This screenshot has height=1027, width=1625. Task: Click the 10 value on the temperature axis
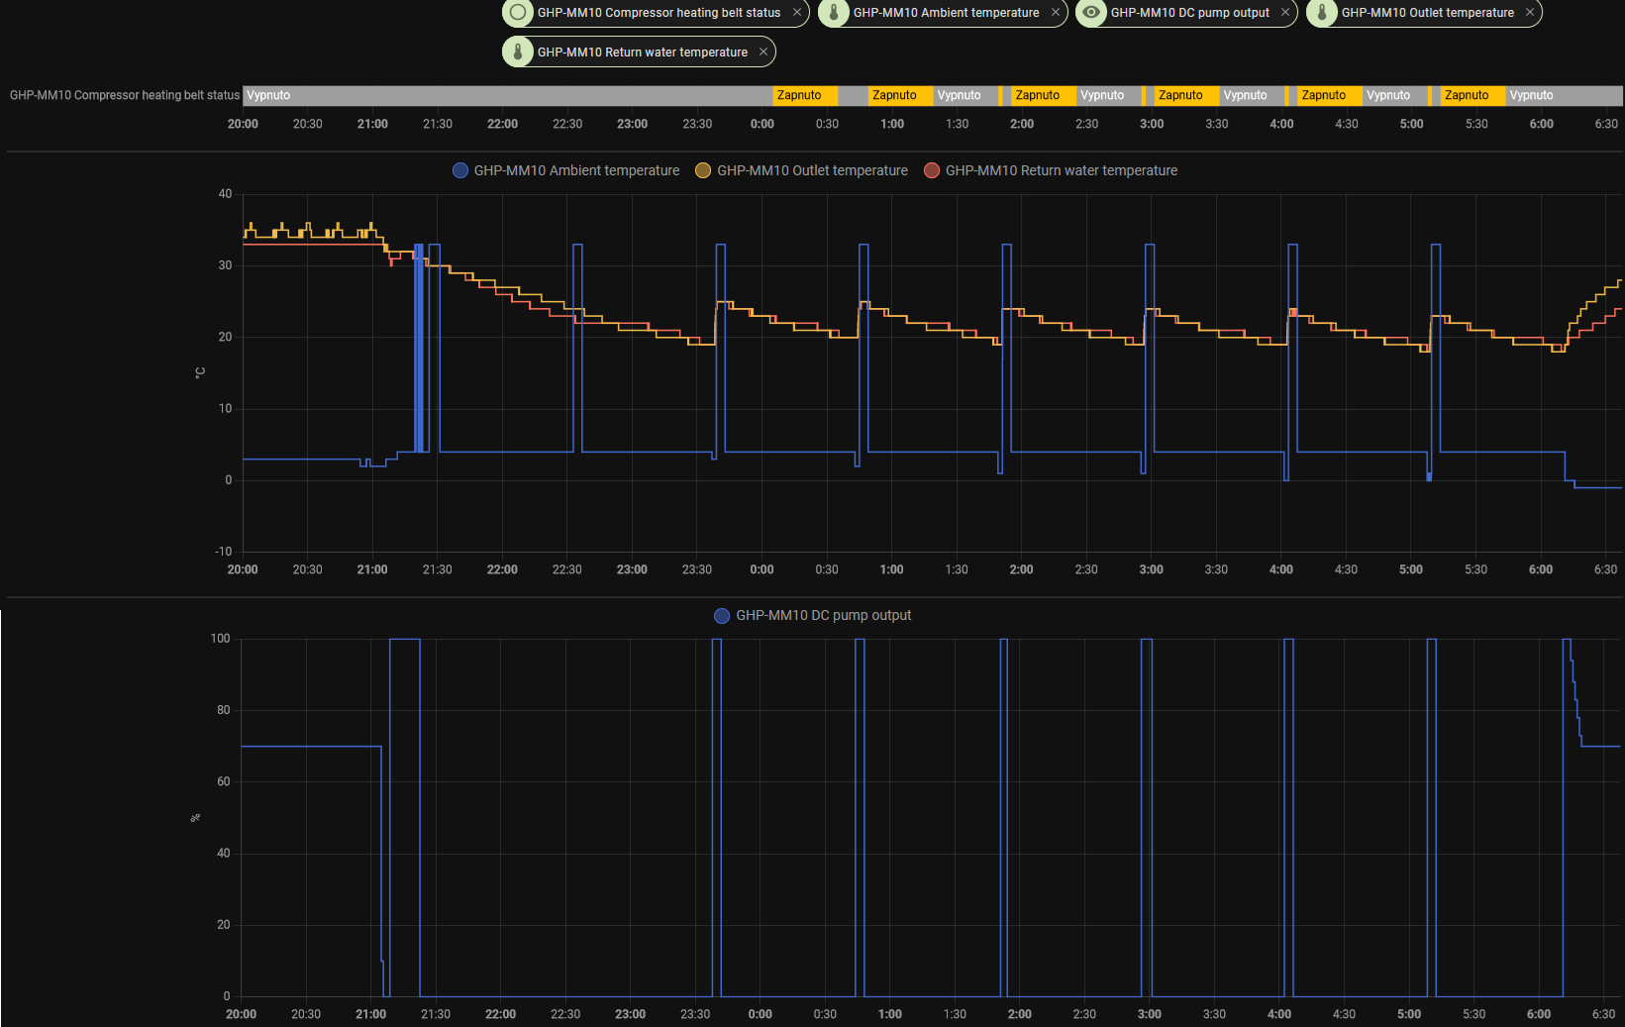(x=226, y=408)
